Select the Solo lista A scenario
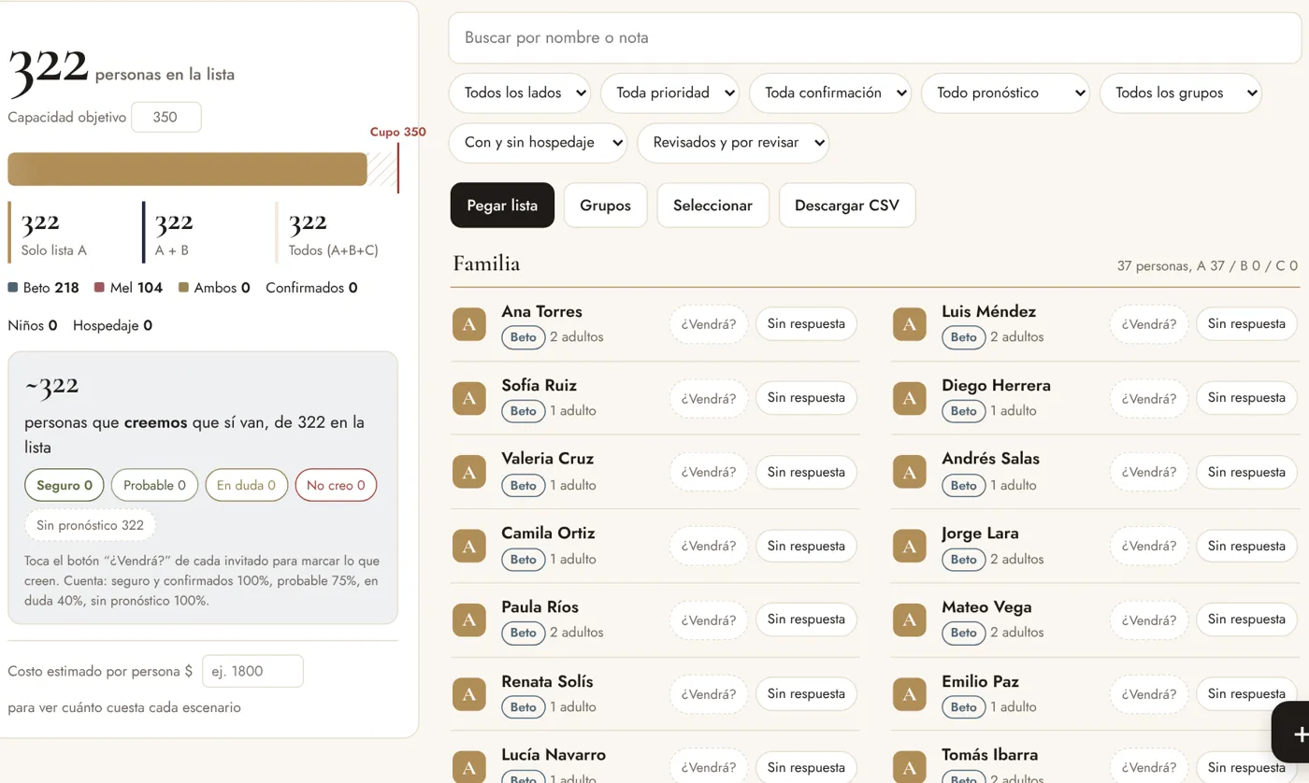 point(68,232)
